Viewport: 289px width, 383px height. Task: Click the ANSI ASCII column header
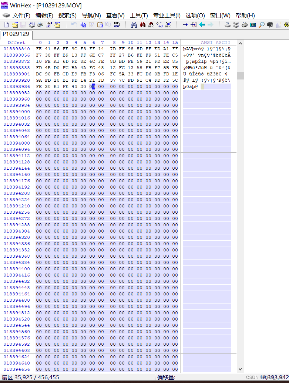[215, 43]
